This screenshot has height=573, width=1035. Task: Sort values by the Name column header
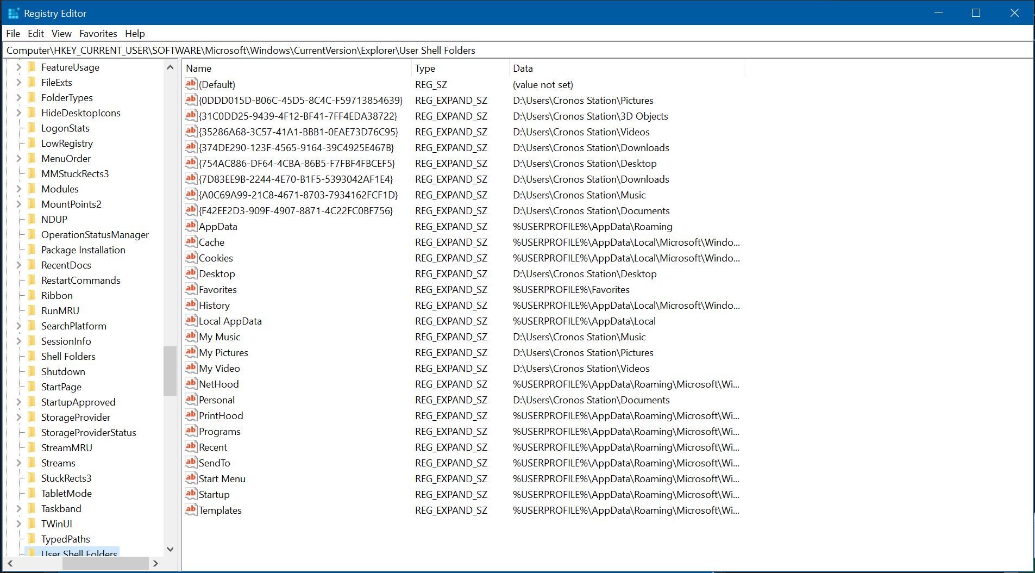pyautogui.click(x=297, y=68)
